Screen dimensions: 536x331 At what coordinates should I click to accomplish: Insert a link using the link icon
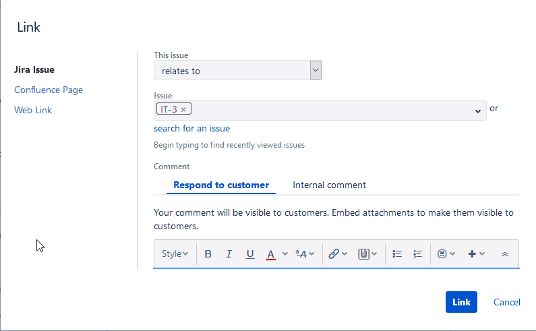[x=333, y=254]
